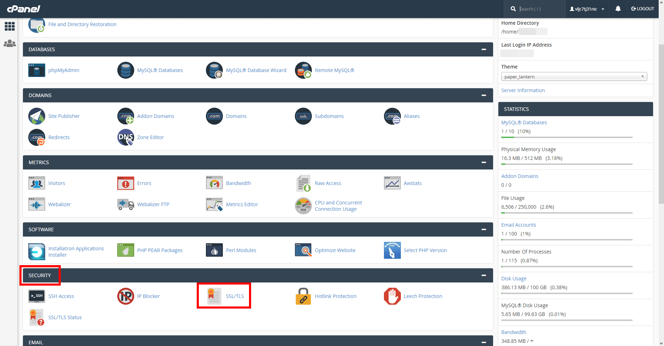Click the Domains .com icon
This screenshot has width=664, height=346.
pyautogui.click(x=214, y=116)
